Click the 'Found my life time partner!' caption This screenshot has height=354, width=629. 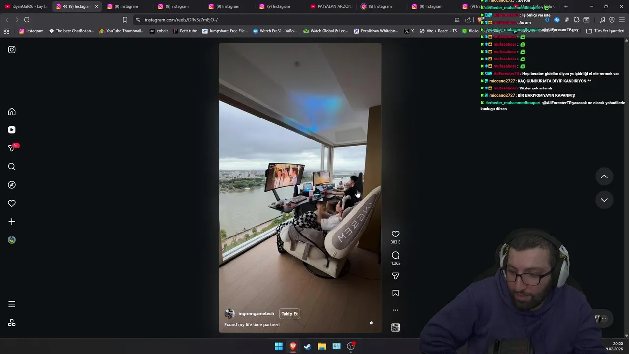(252, 324)
